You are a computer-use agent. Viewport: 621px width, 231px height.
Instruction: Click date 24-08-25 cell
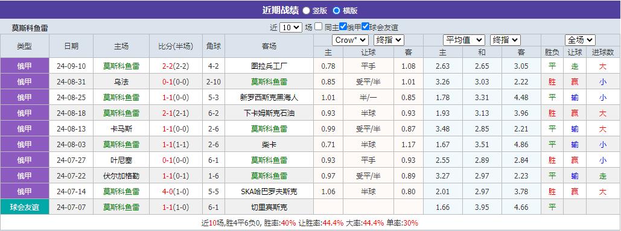click(x=71, y=98)
